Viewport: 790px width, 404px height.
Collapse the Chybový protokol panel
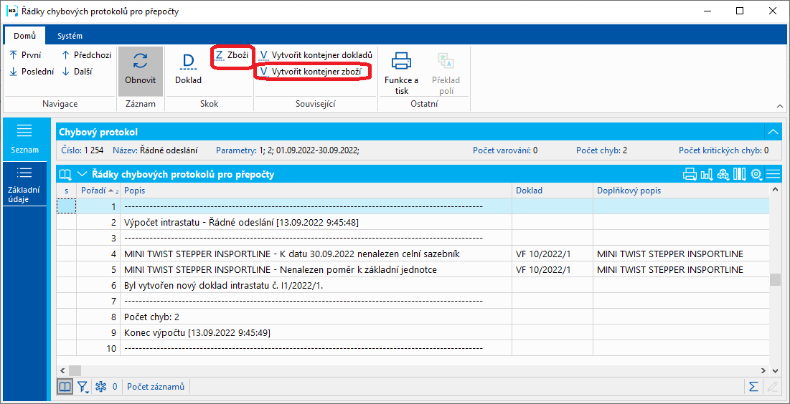[772, 132]
